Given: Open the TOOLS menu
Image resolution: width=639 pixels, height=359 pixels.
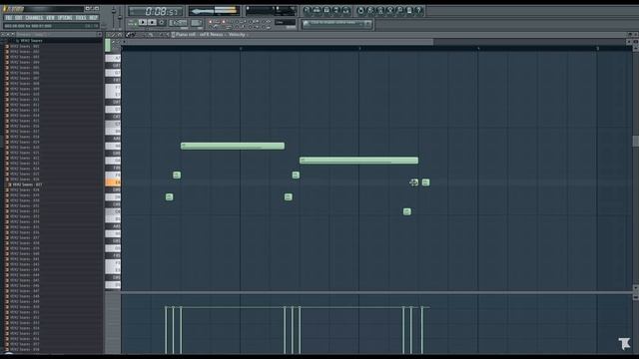Looking at the screenshot, I should 81,18.
